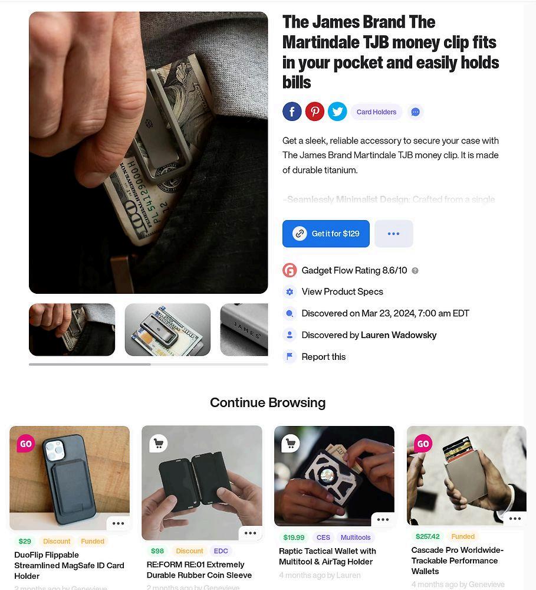Open Lauren Wadowsky profile link

(399, 335)
